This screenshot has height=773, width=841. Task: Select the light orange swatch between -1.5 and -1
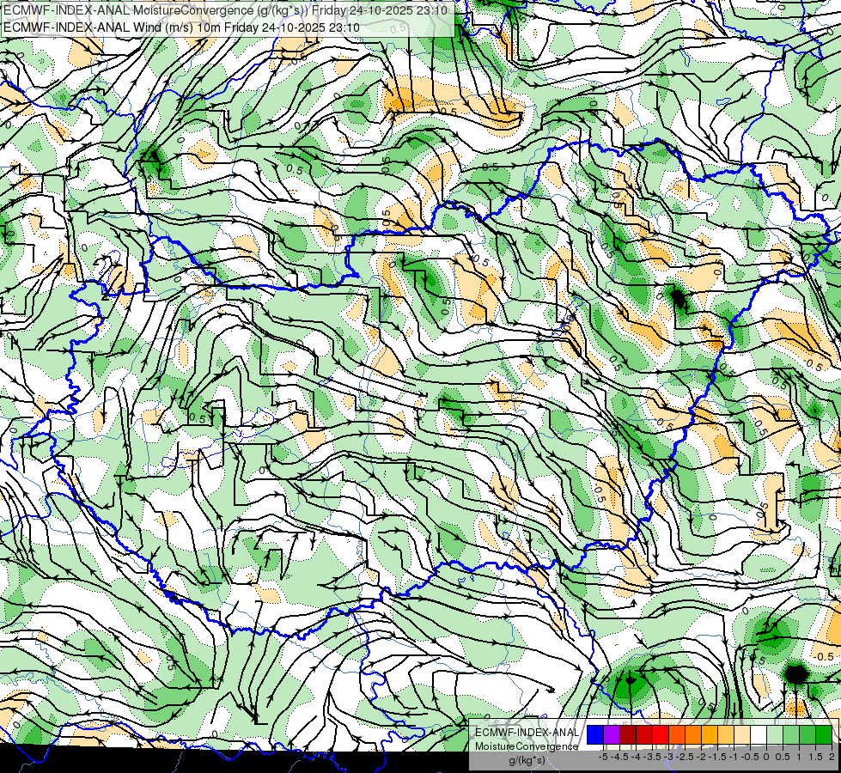tap(726, 735)
